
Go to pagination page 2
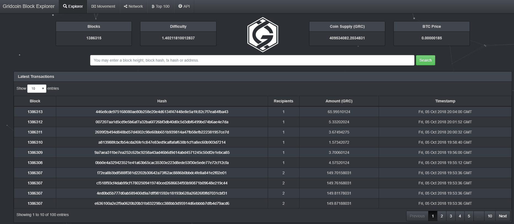click(x=442, y=216)
